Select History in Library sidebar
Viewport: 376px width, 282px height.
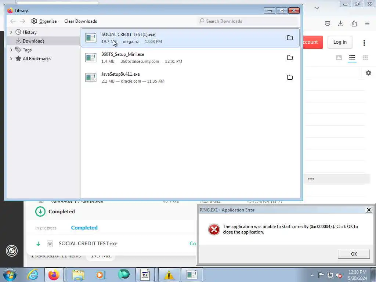(29, 32)
